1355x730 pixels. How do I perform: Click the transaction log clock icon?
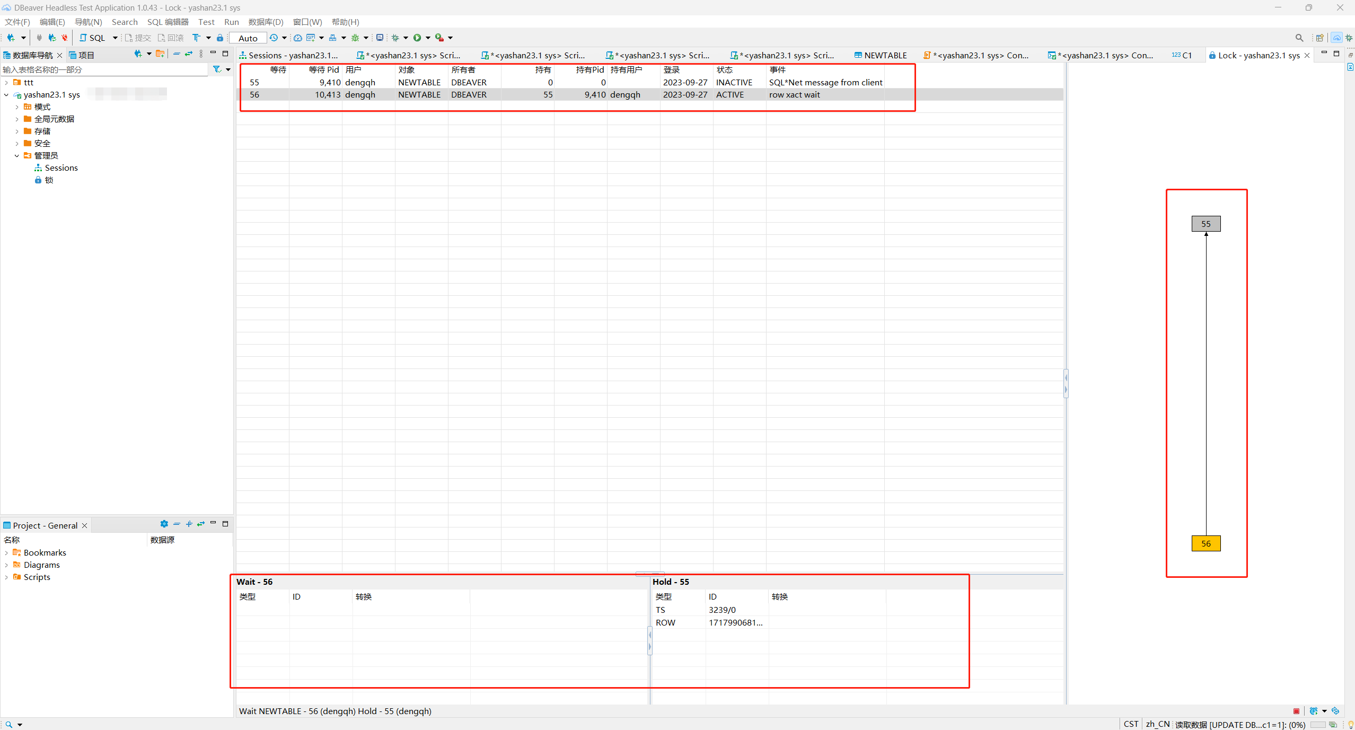click(x=274, y=38)
